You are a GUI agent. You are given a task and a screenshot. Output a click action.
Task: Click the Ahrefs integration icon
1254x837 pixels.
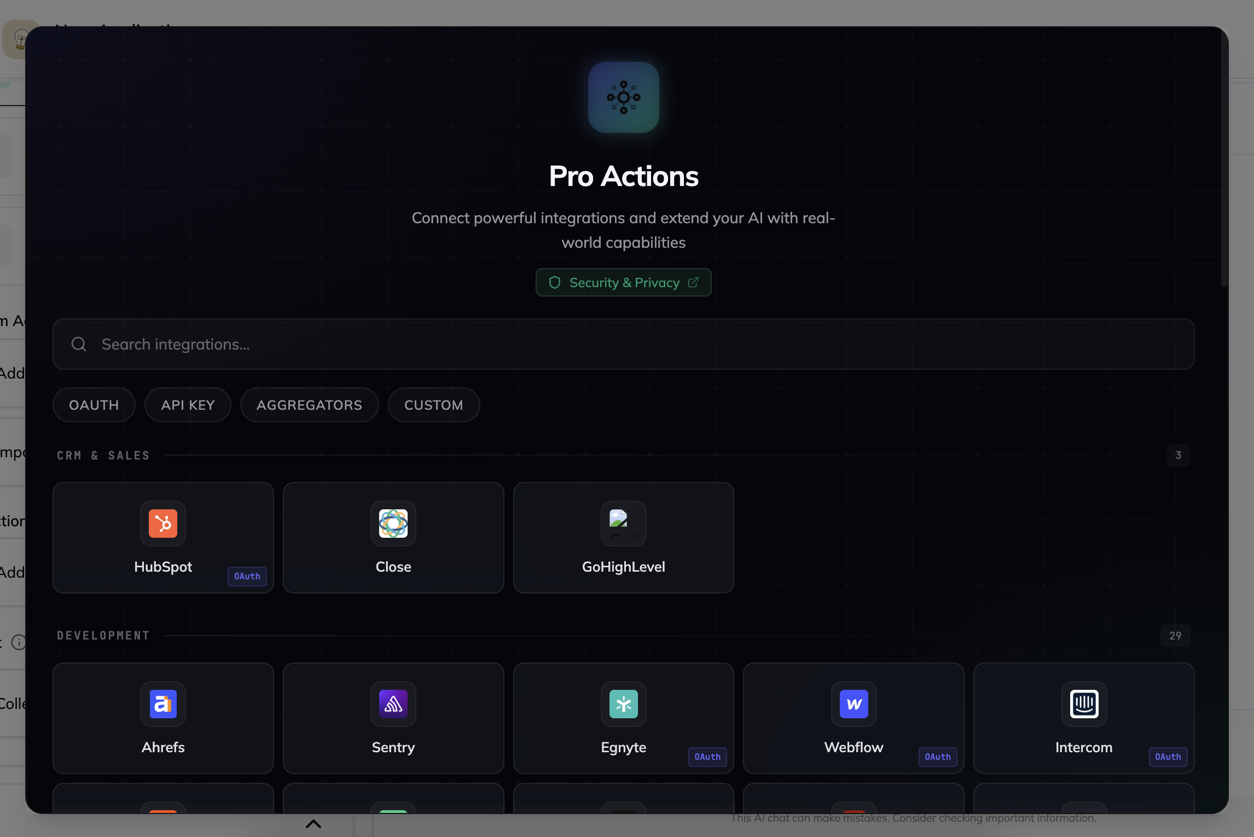coord(162,704)
